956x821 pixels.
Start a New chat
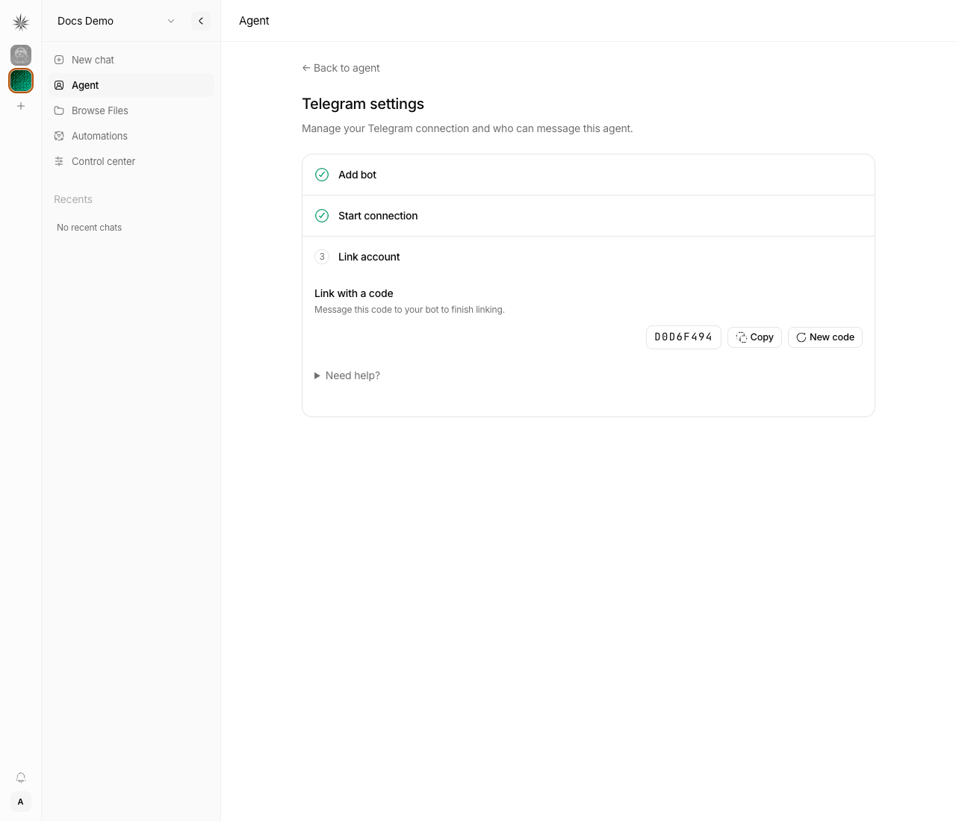[131, 60]
